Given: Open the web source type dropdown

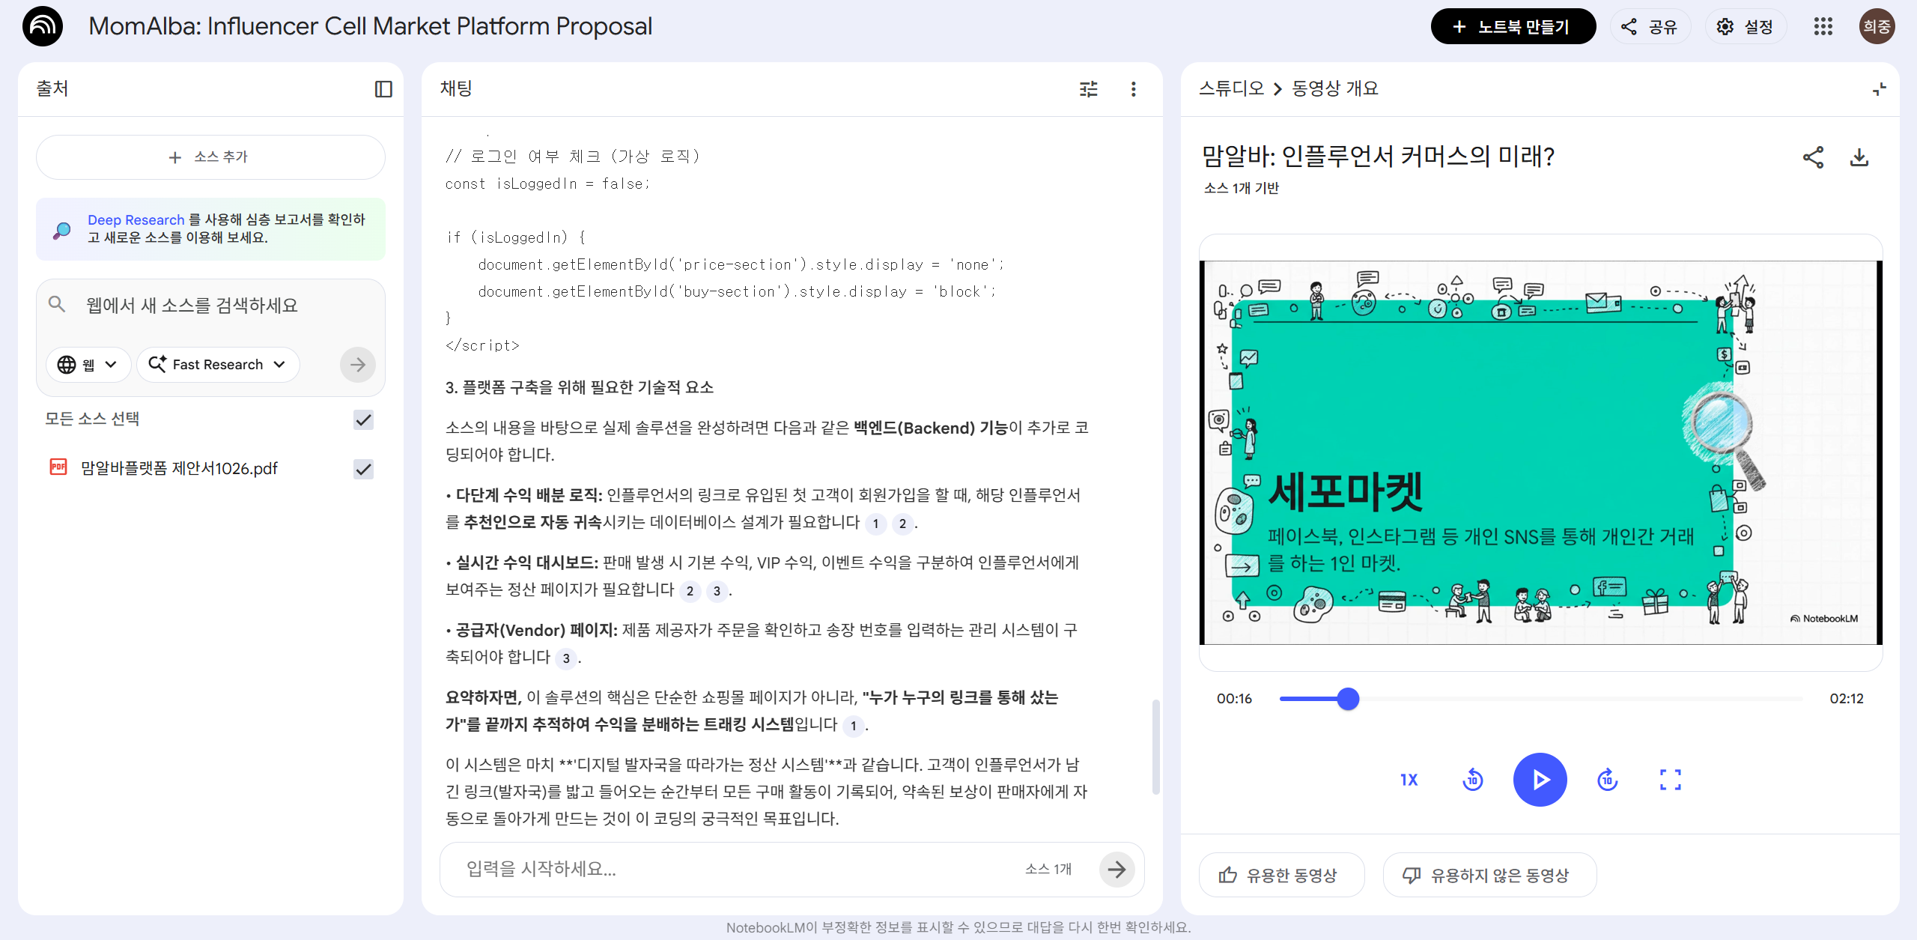Looking at the screenshot, I should point(88,365).
